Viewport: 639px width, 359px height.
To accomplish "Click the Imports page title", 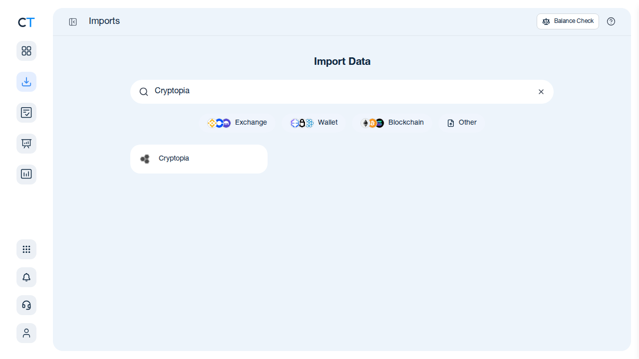I will pos(104,21).
